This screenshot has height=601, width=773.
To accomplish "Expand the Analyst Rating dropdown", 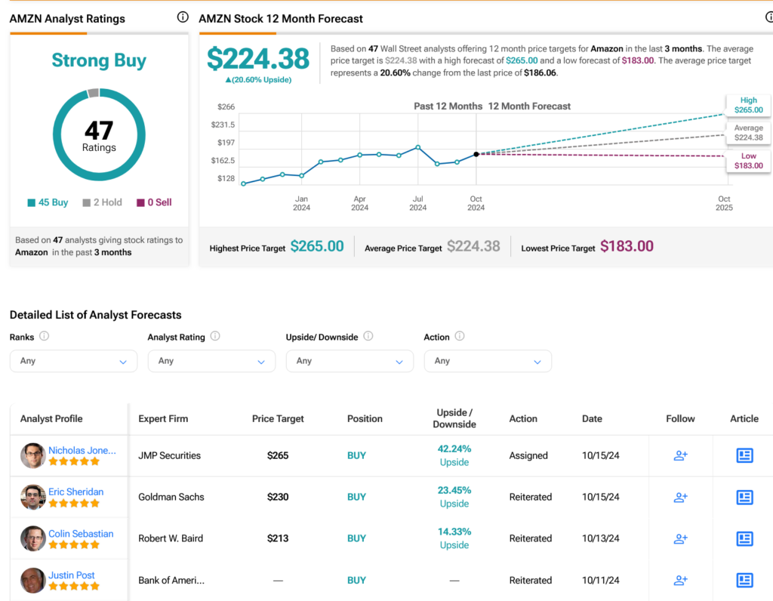I will 211,361.
